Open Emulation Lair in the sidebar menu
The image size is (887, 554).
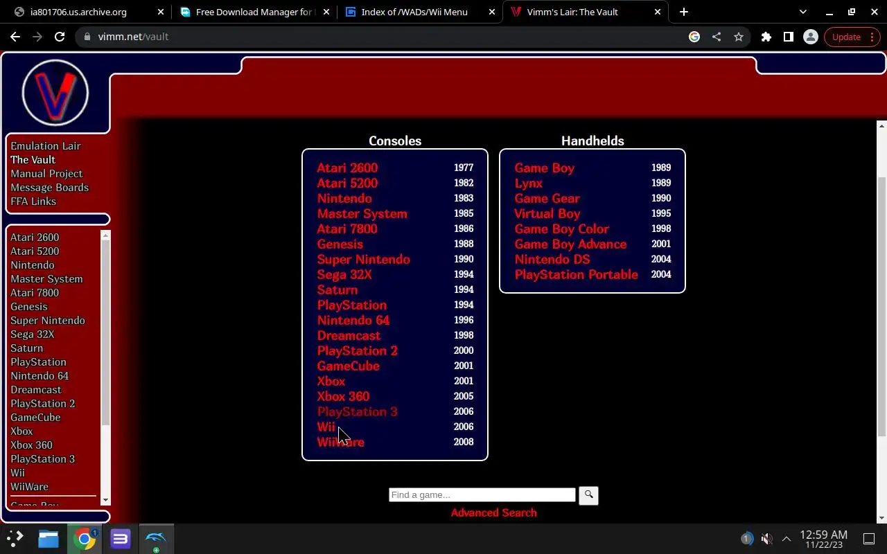pos(46,146)
